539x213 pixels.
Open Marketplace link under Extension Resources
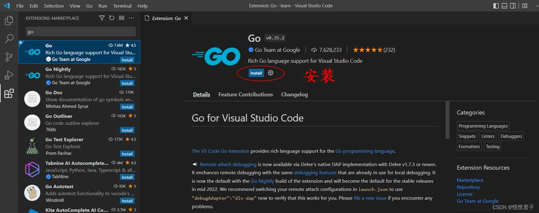(470, 180)
